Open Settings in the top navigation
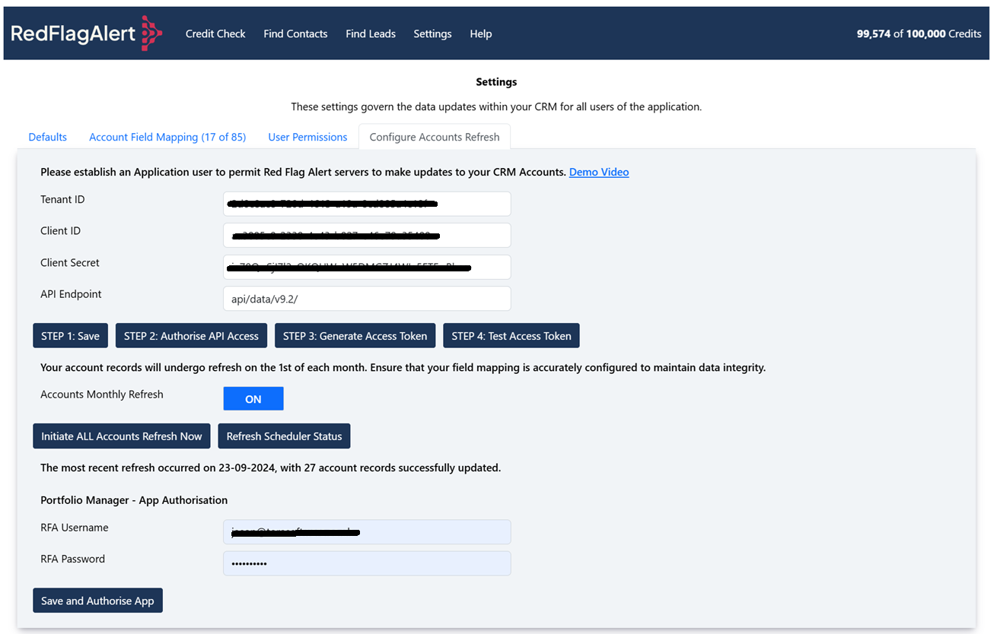 (x=432, y=33)
